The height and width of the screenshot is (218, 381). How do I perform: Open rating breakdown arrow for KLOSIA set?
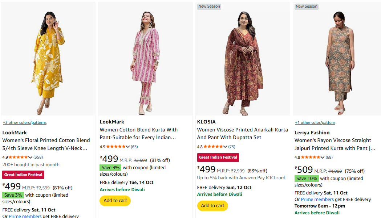coord(225,147)
